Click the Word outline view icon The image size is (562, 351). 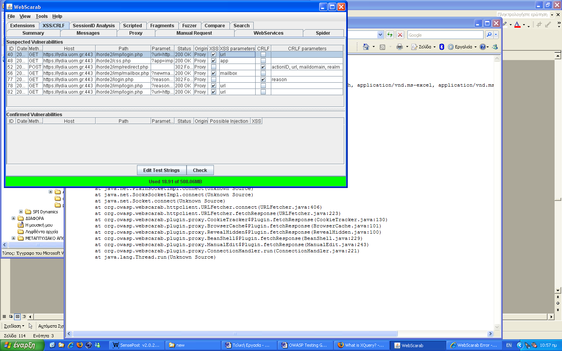(24, 317)
